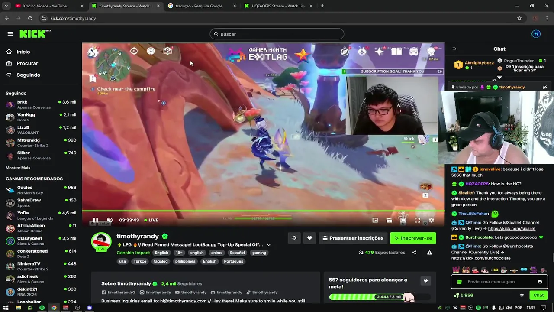Open the user profile avatar menu
This screenshot has width=554, height=312.
[x=536, y=34]
